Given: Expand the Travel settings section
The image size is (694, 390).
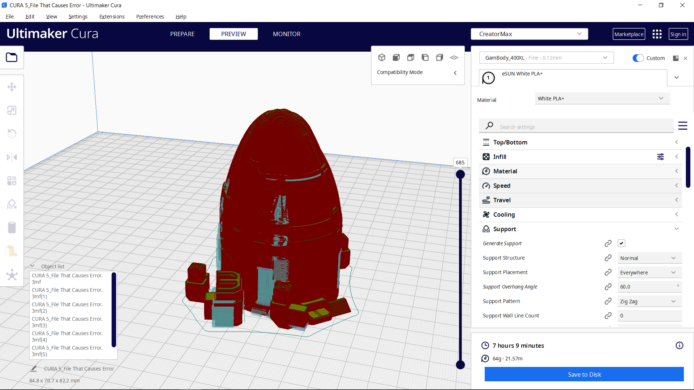Looking at the screenshot, I should [x=580, y=200].
